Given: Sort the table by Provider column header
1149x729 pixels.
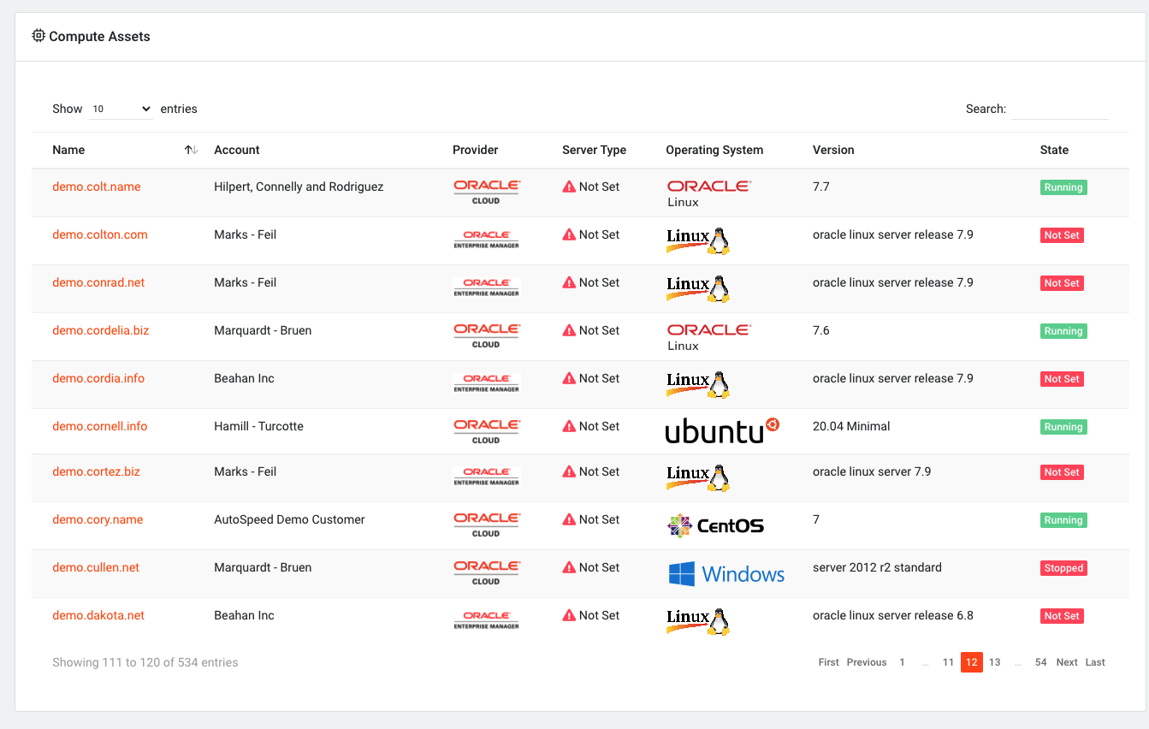Looking at the screenshot, I should coord(476,150).
